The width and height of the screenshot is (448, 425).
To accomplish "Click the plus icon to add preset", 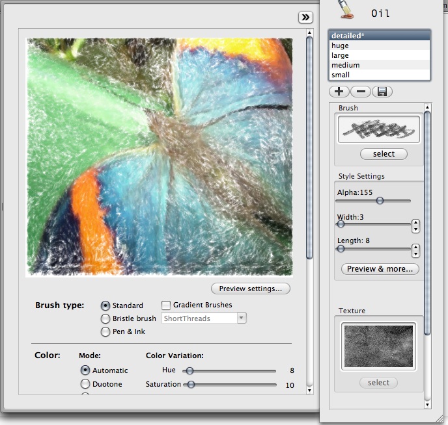I will tap(339, 92).
